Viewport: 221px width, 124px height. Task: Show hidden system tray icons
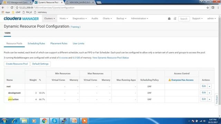tap(189, 121)
